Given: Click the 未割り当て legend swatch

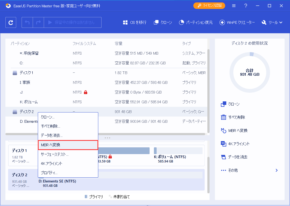Looking at the screenshot, I should 110,197.
